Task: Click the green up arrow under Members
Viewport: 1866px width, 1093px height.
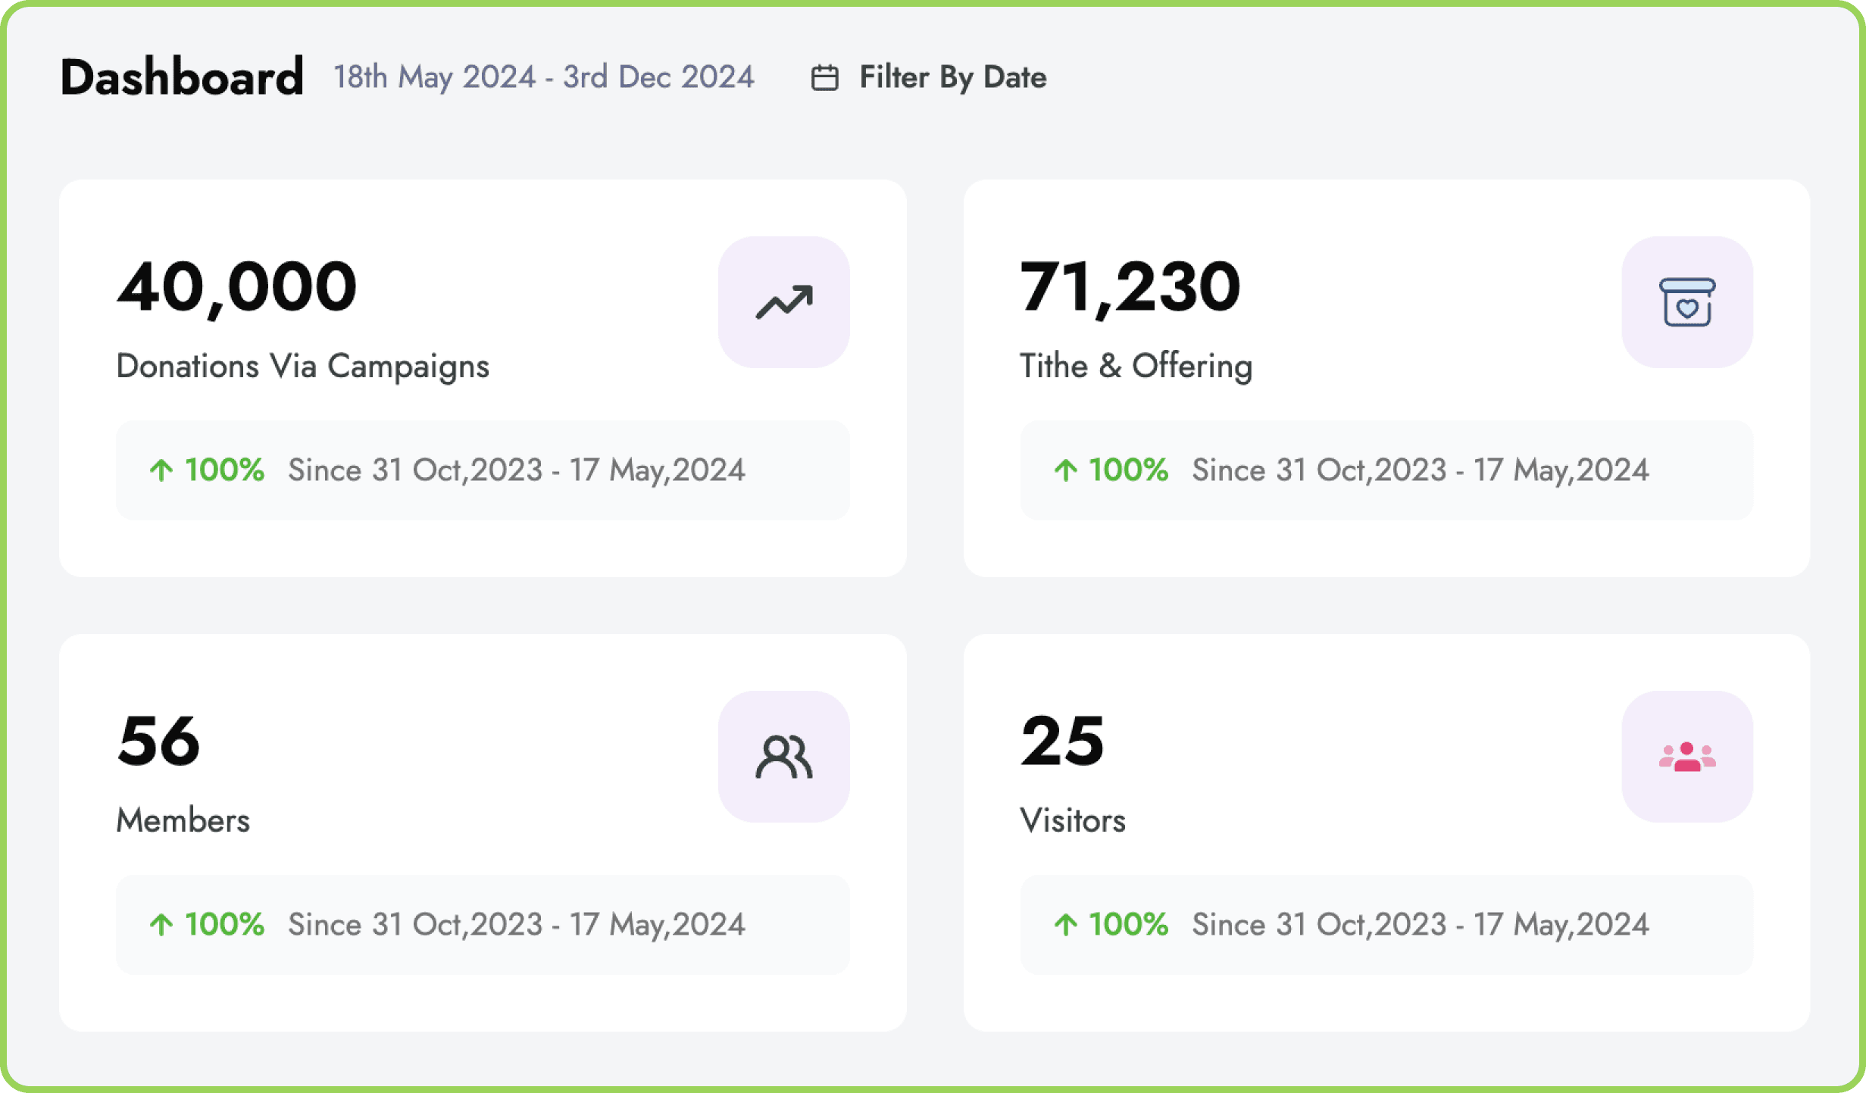Action: 161,925
